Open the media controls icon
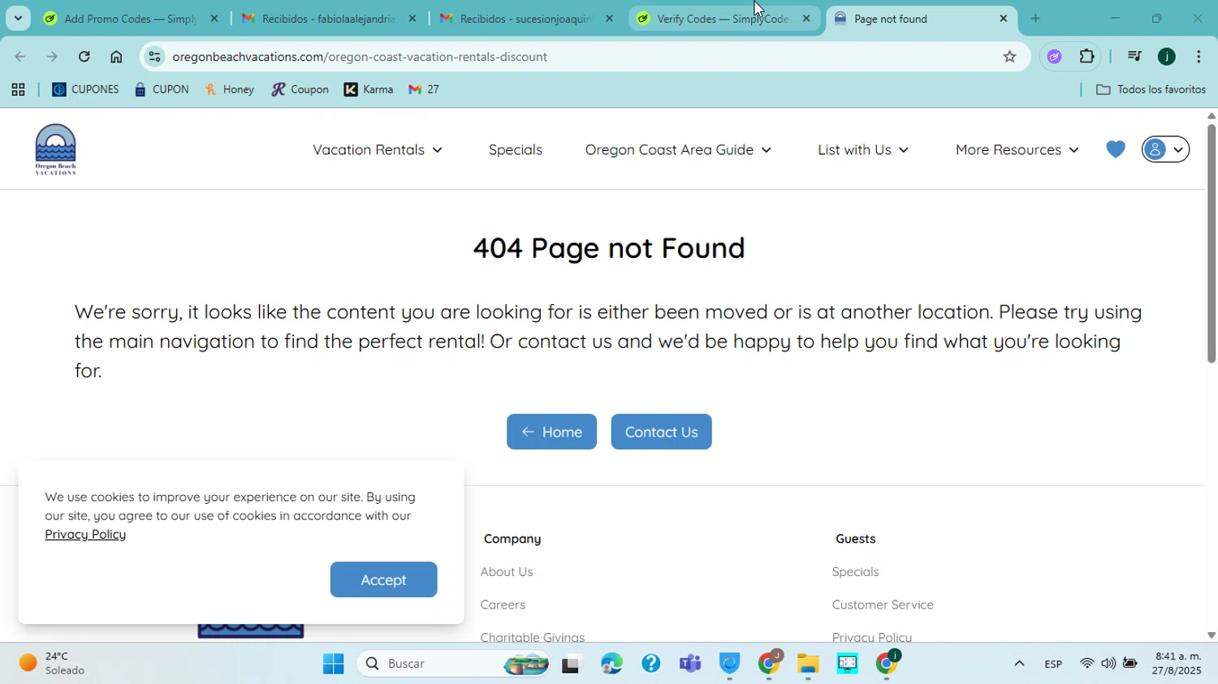This screenshot has height=684, width=1218. coord(1134,57)
